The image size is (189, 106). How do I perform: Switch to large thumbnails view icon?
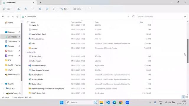pos(187,97)
